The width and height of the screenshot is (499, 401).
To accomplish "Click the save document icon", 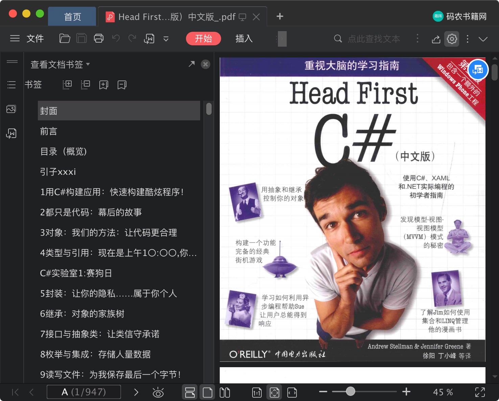I will [x=81, y=39].
